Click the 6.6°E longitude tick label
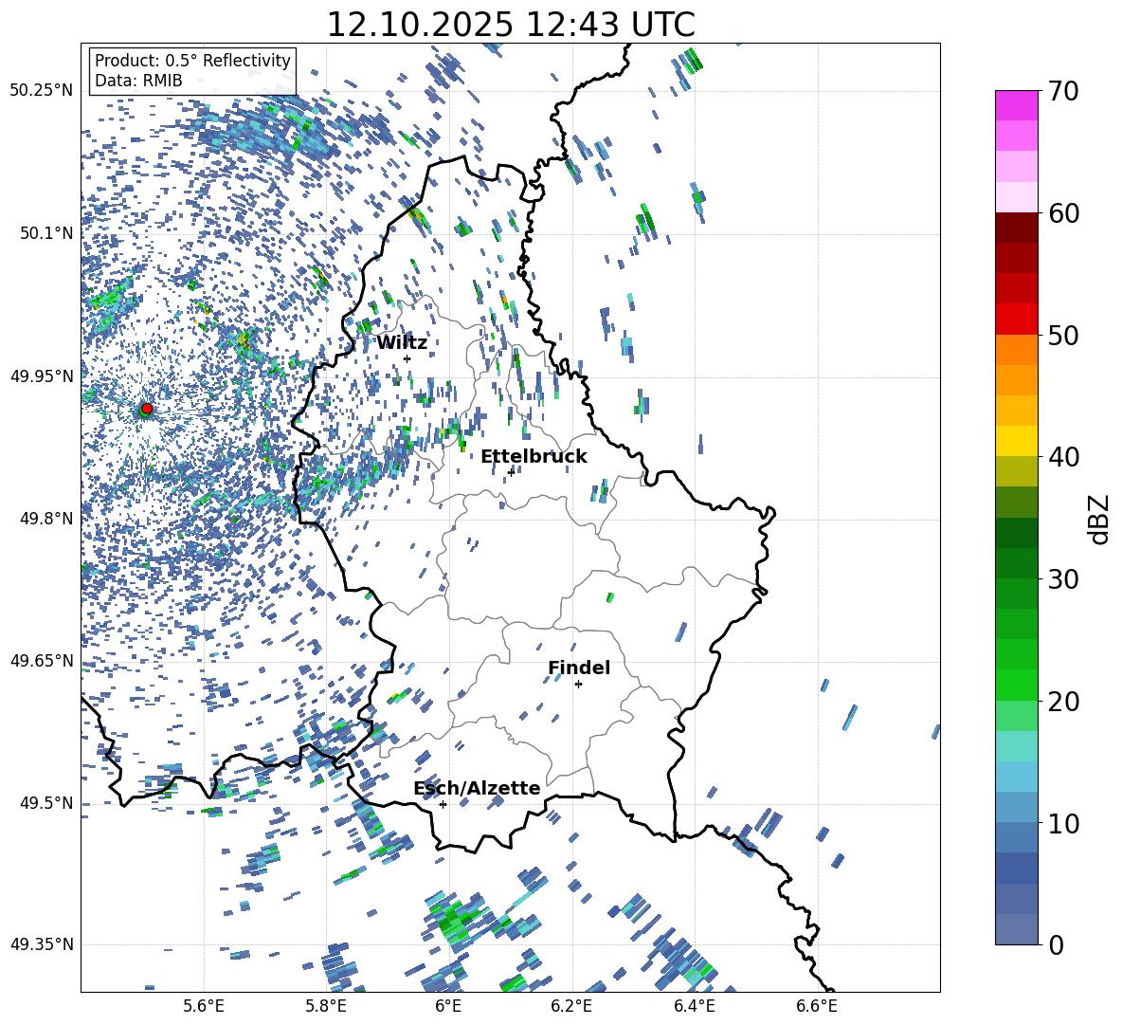 click(817, 1006)
